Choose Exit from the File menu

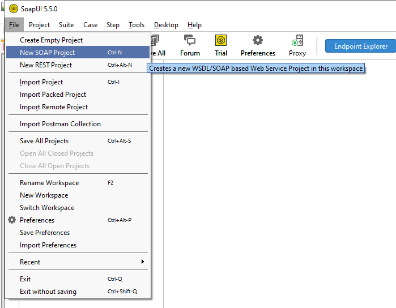(x=78, y=279)
